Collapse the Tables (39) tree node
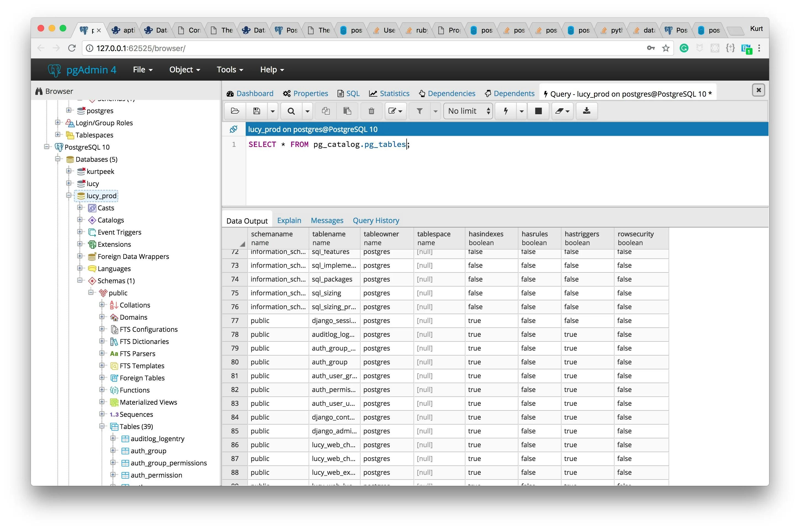 [x=102, y=426]
